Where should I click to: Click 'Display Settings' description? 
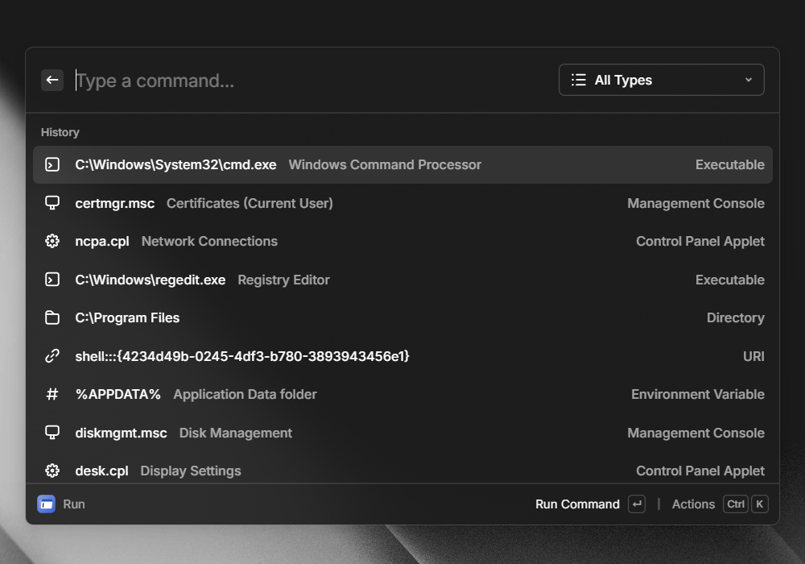pos(191,471)
